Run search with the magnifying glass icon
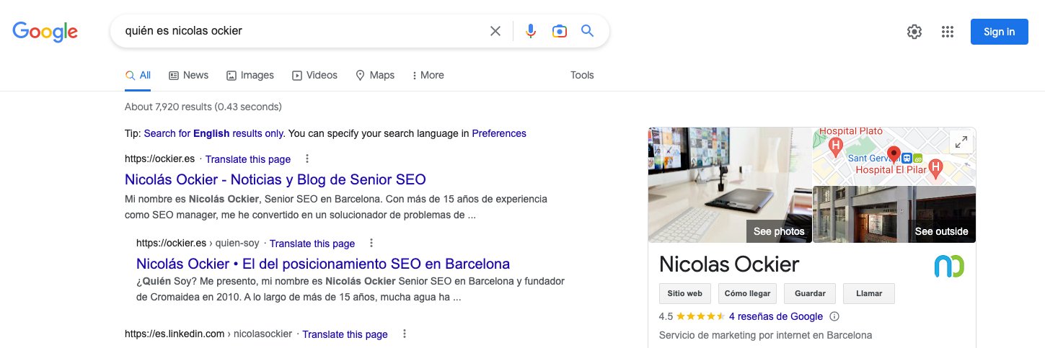Screen dimensions: 1045x348 (588, 31)
